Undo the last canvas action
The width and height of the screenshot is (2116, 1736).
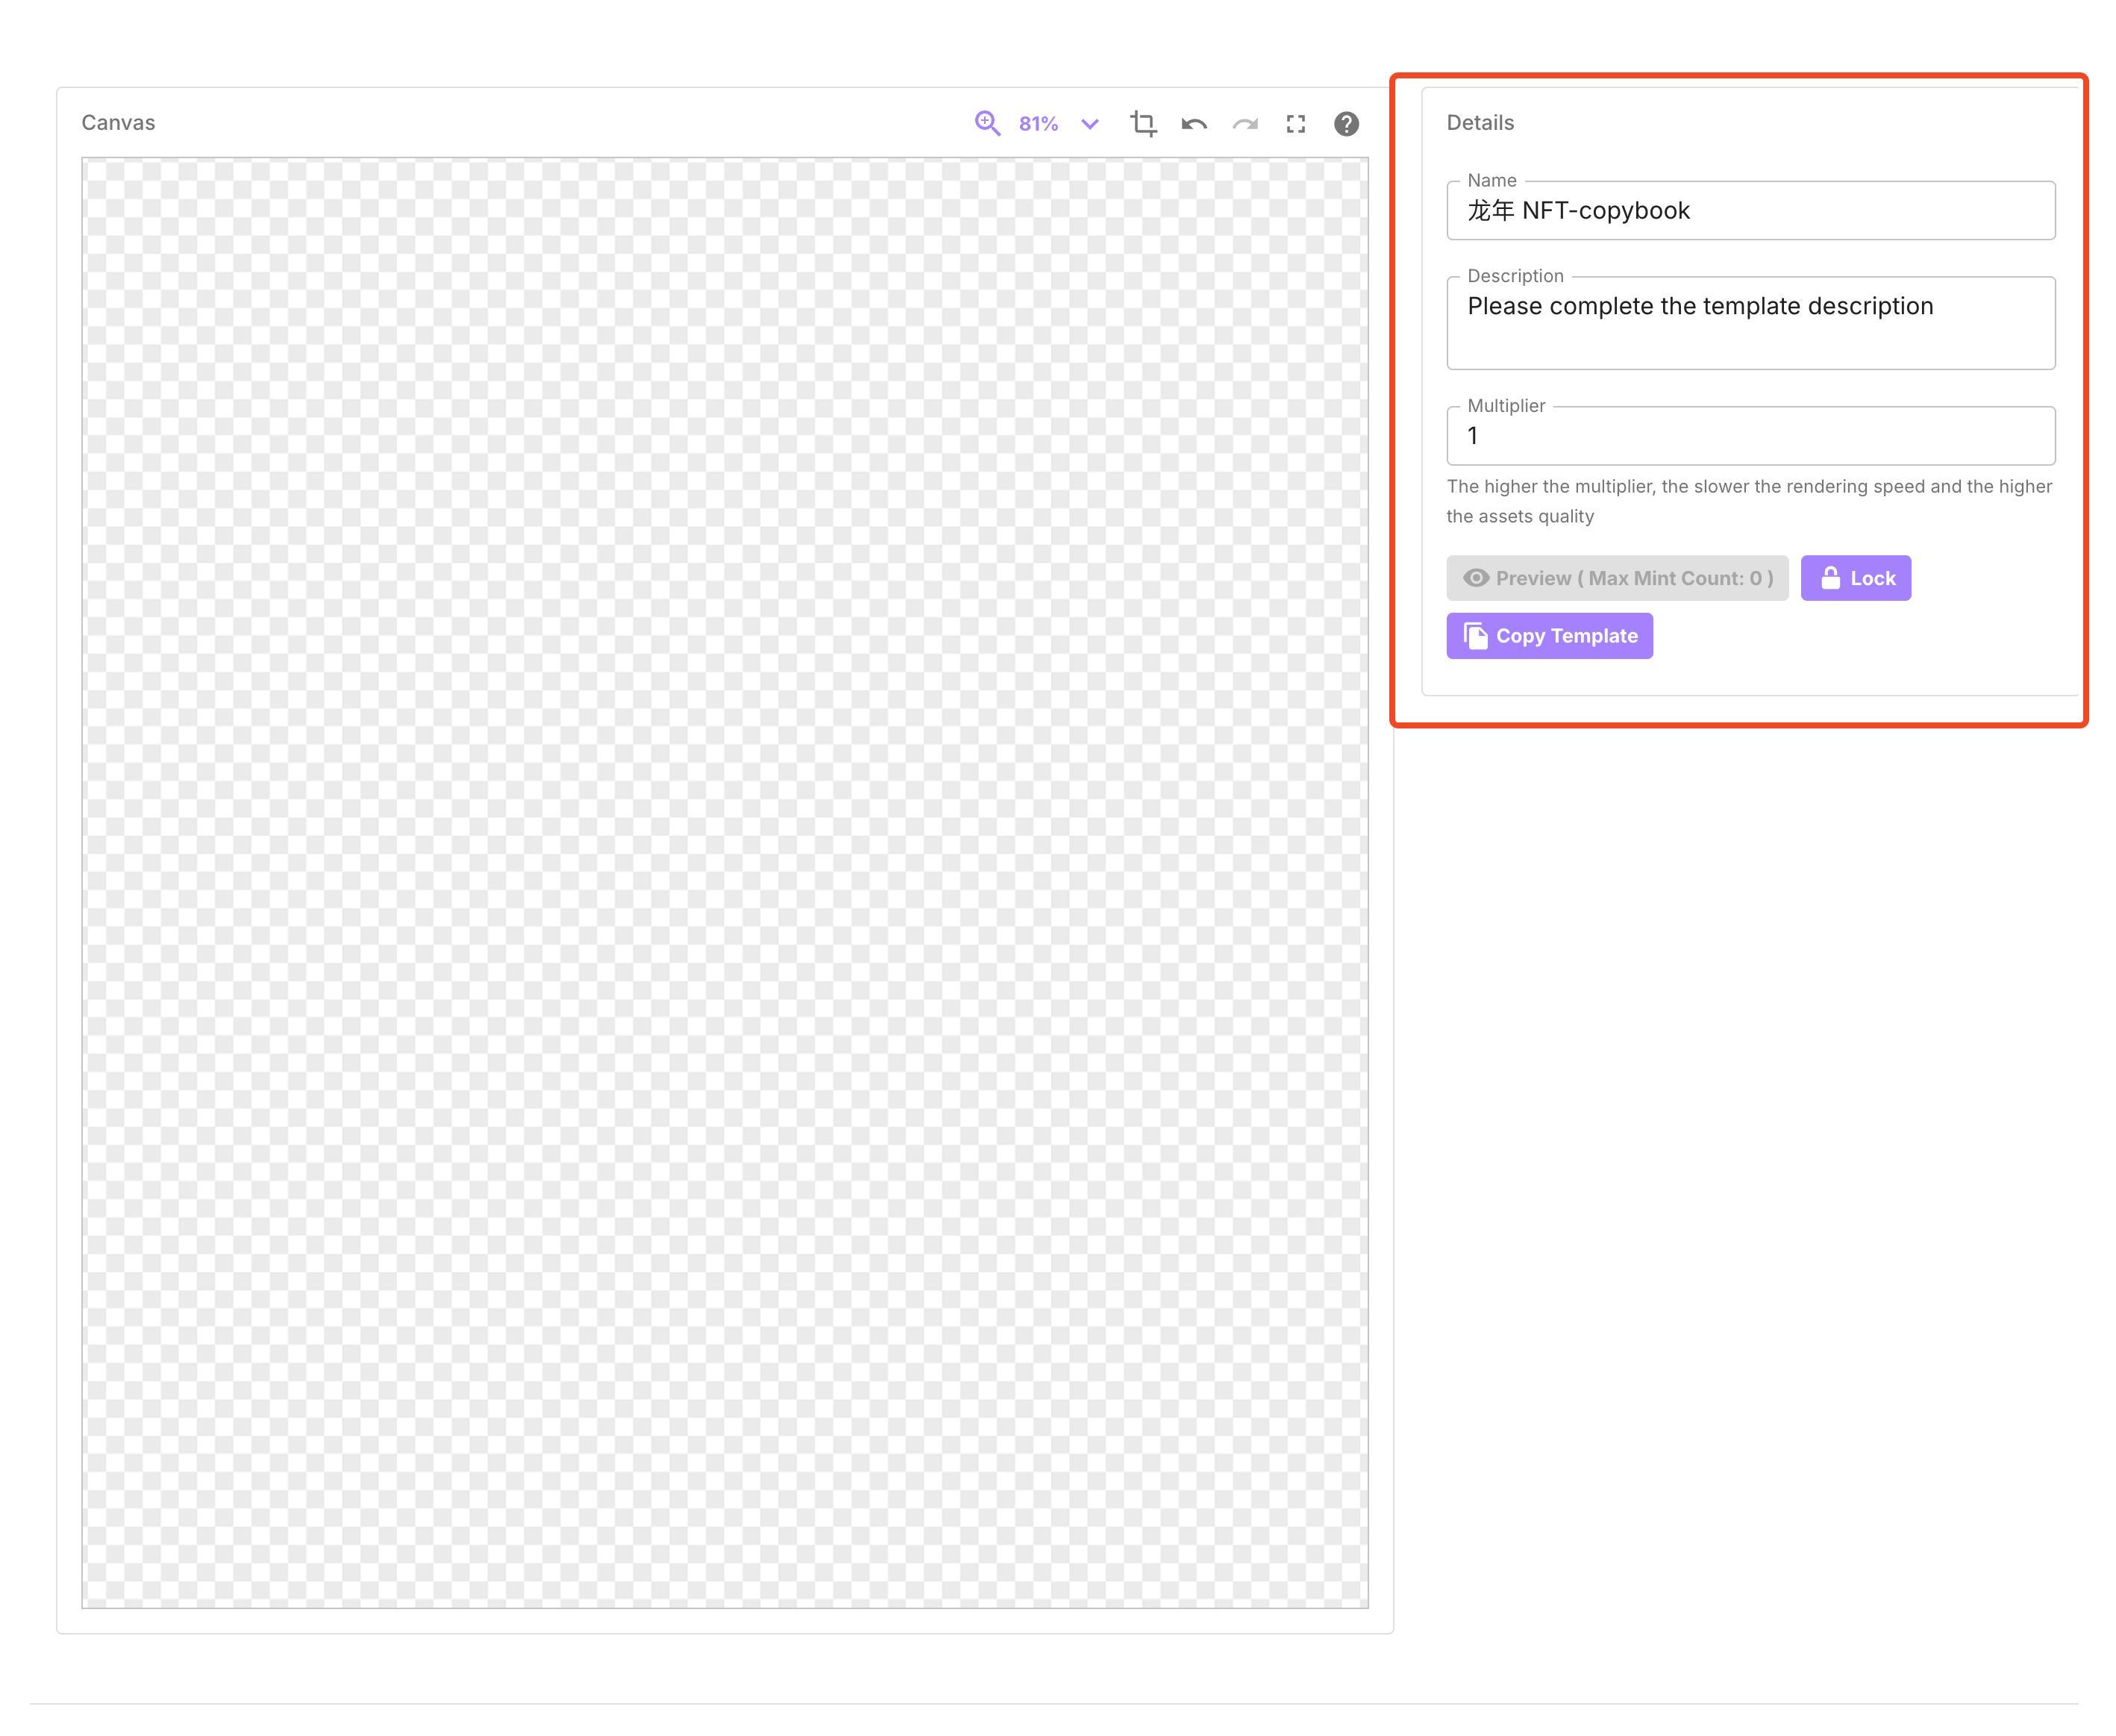click(x=1194, y=124)
